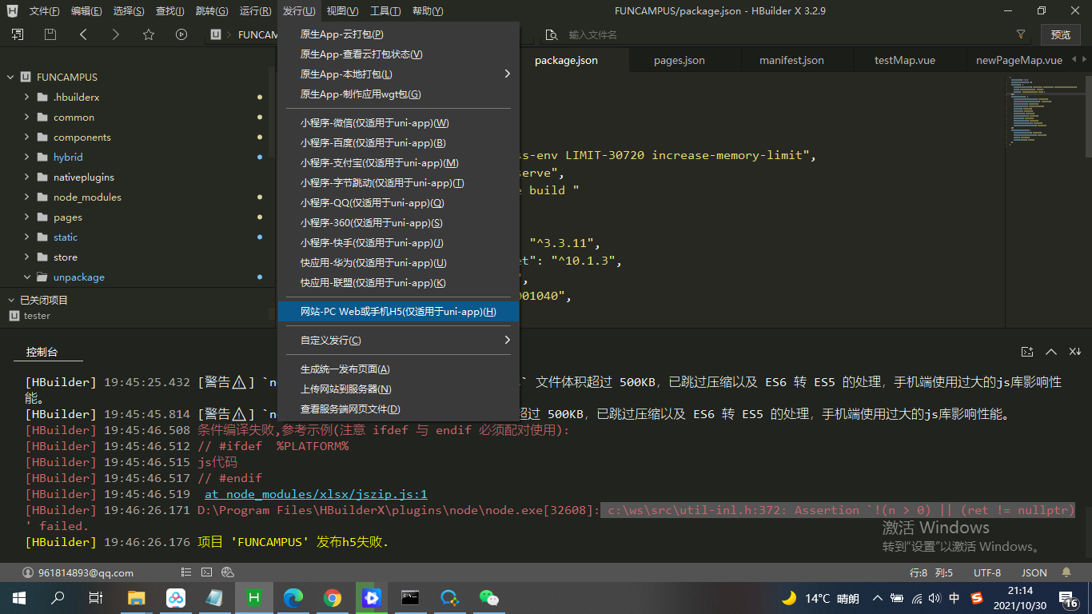This screenshot has height=614, width=1092.
Task: Open Chrome from the taskbar
Action: pyautogui.click(x=333, y=598)
